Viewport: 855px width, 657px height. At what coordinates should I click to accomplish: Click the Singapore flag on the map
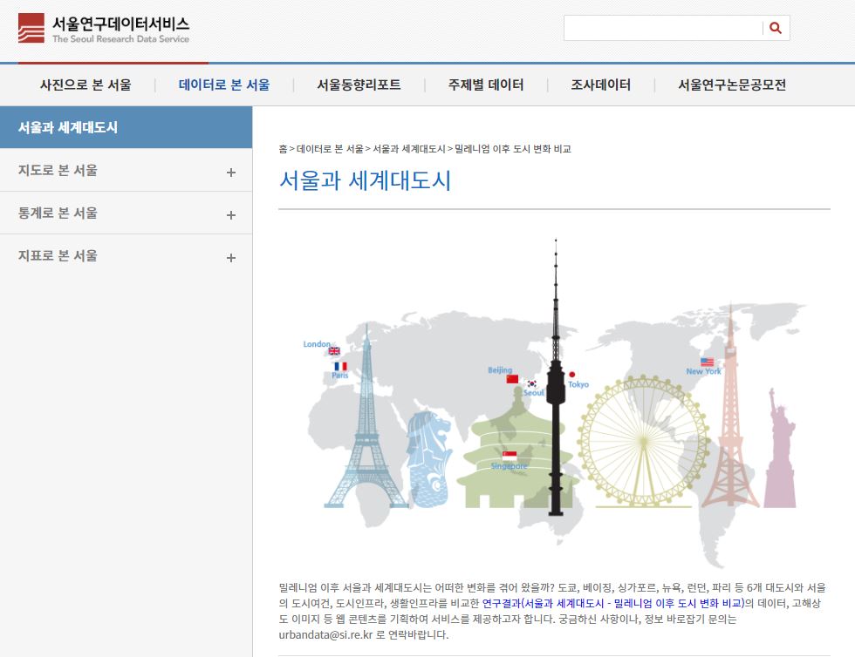tap(510, 456)
